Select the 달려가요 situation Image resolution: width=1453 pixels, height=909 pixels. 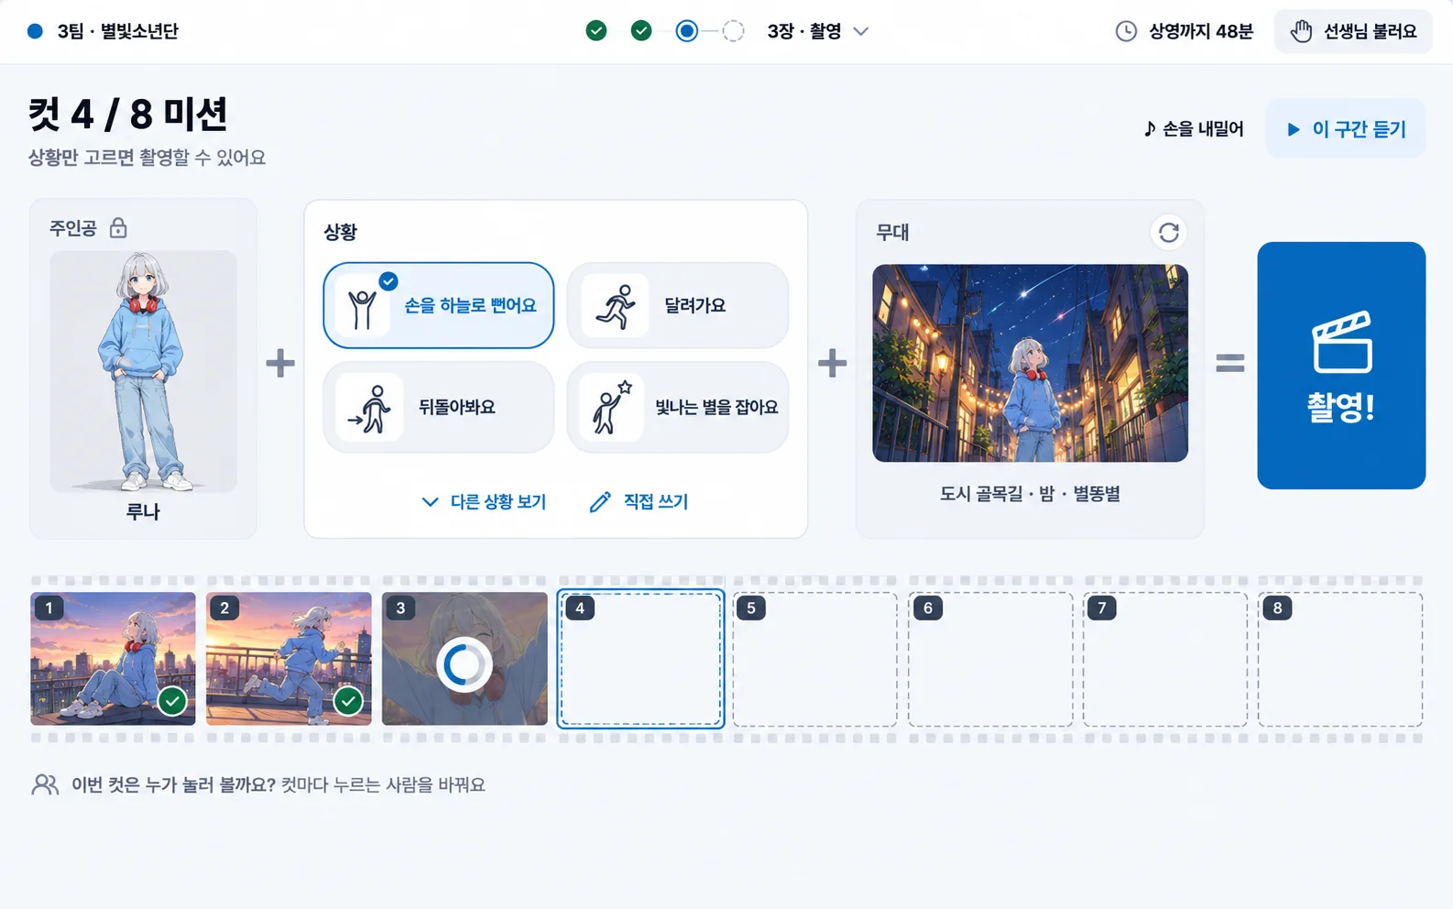678,305
